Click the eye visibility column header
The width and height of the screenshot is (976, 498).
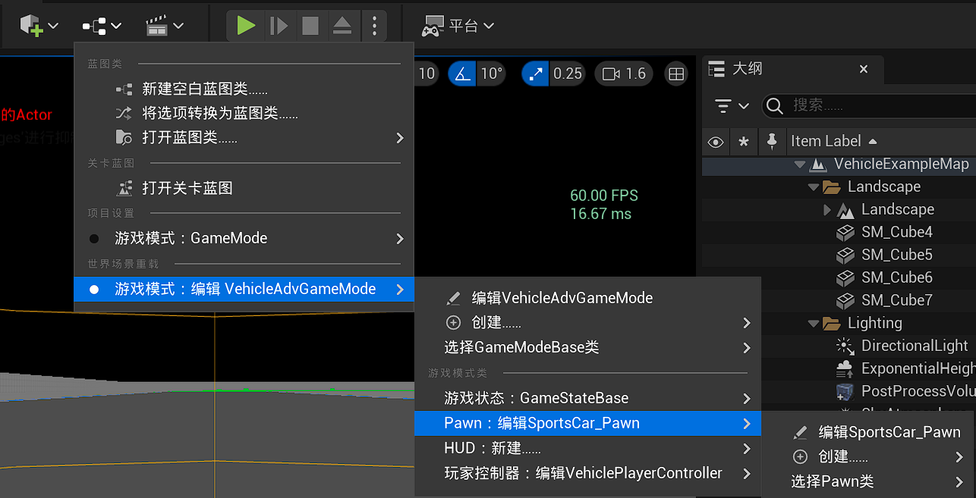coord(715,142)
